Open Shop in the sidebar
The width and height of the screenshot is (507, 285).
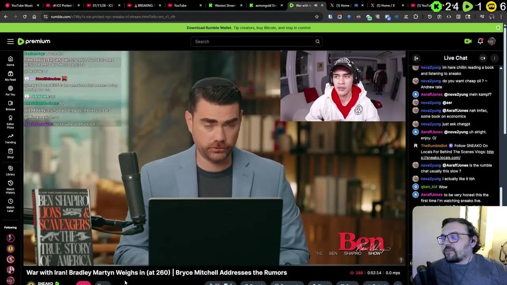tap(10, 153)
